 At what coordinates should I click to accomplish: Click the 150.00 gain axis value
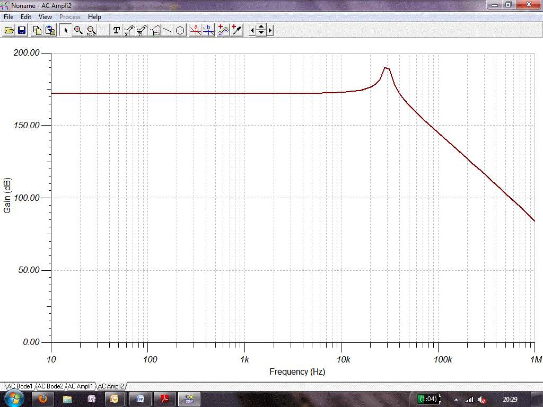[27, 125]
